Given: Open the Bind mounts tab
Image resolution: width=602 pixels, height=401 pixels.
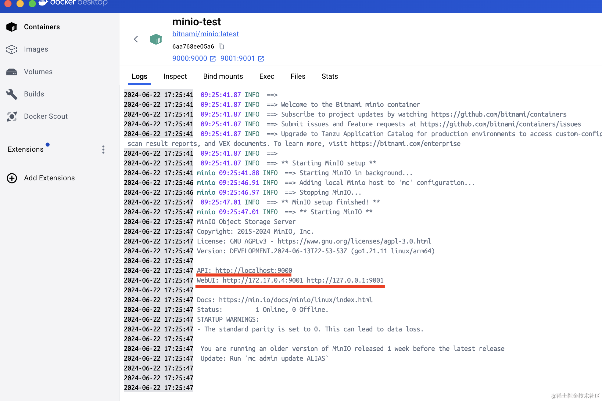Looking at the screenshot, I should 223,76.
